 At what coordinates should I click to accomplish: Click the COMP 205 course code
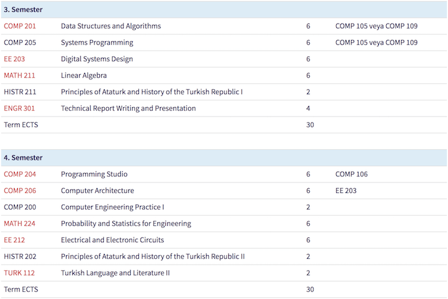20,43
